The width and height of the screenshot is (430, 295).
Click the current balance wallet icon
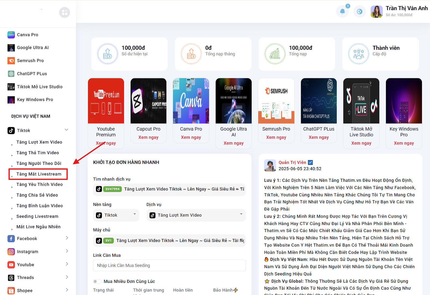click(x=107, y=54)
